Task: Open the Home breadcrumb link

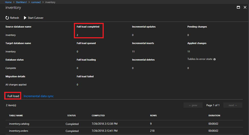Action: 8,2
